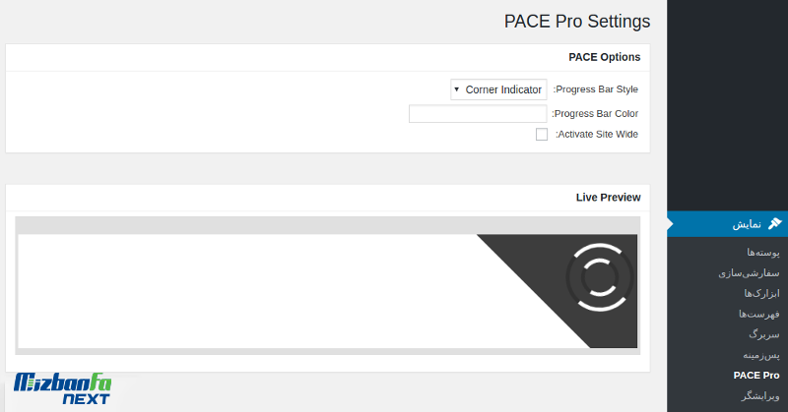The width and height of the screenshot is (788, 412).
Task: Open پوسته‌ها themes submenu item
Action: tap(762, 253)
